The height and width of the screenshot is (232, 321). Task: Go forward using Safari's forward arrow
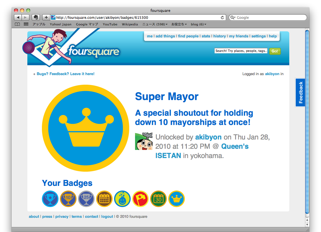25,18
